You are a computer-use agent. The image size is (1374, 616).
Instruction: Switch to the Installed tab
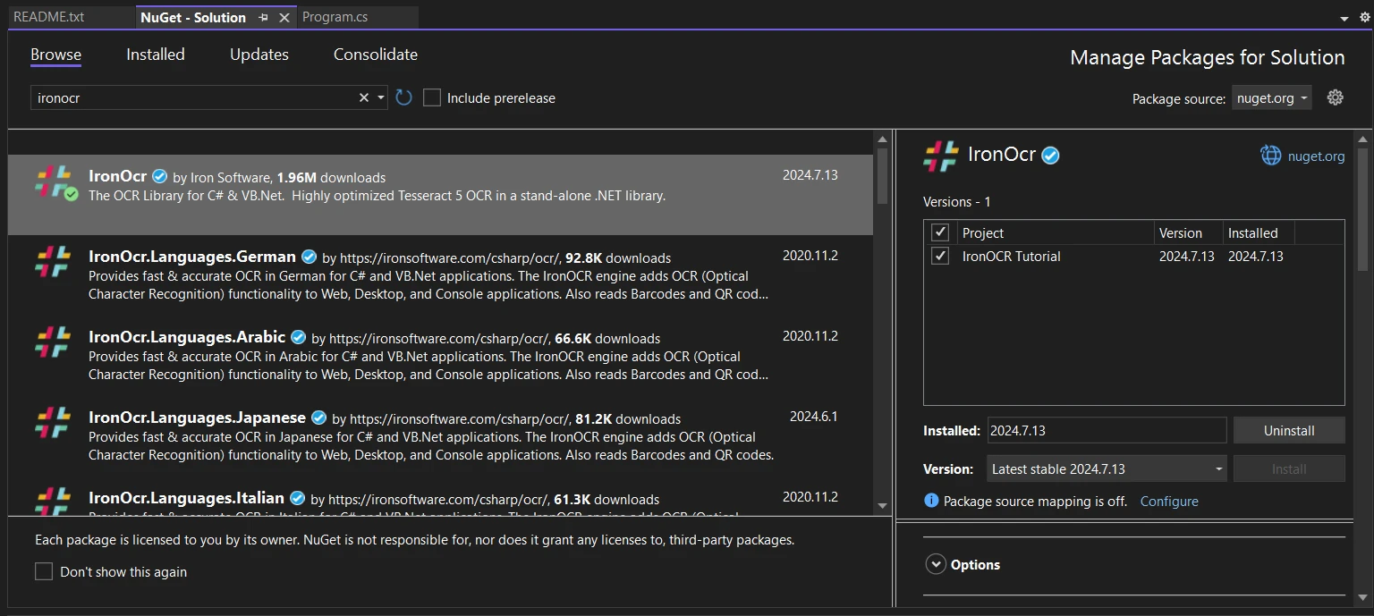click(x=155, y=55)
